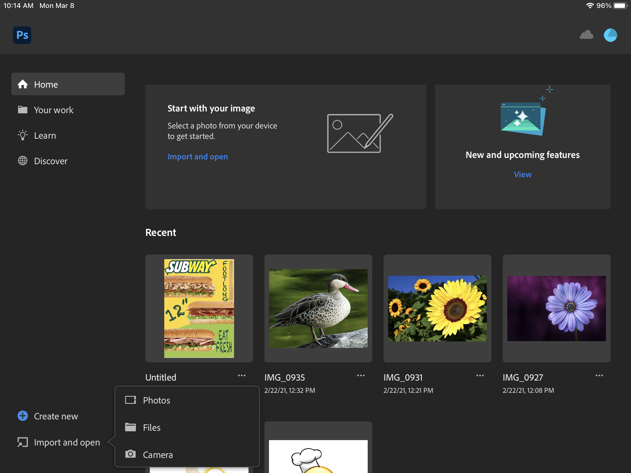Click the lightbulb Learn icon
The image size is (631, 473).
22,136
